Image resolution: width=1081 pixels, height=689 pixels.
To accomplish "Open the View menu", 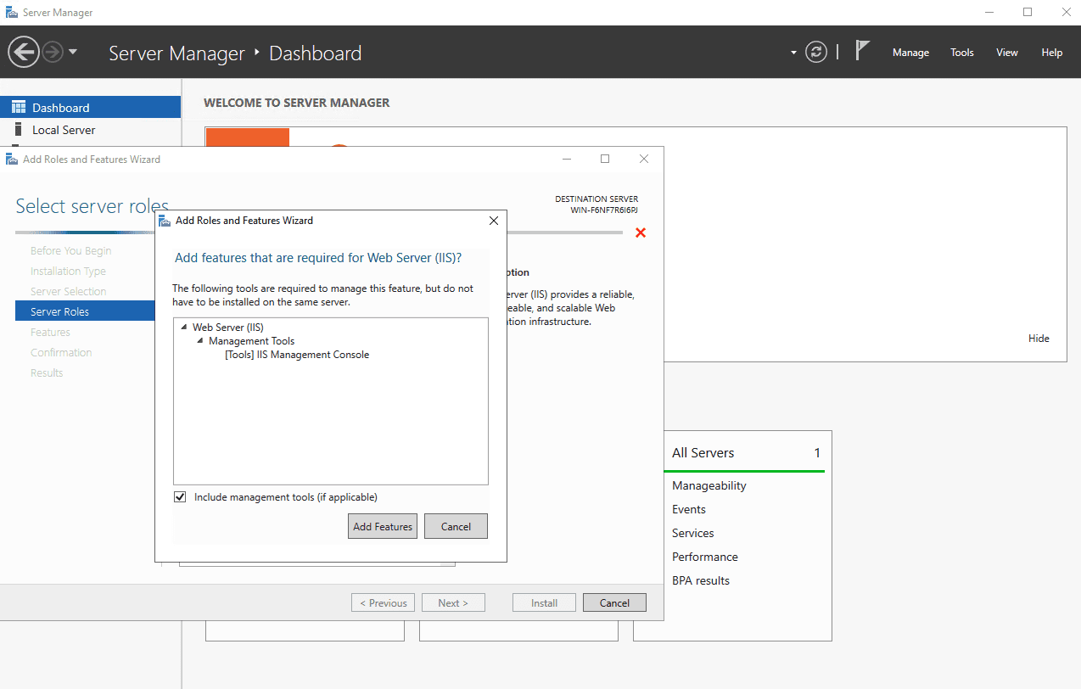I will coord(1006,53).
